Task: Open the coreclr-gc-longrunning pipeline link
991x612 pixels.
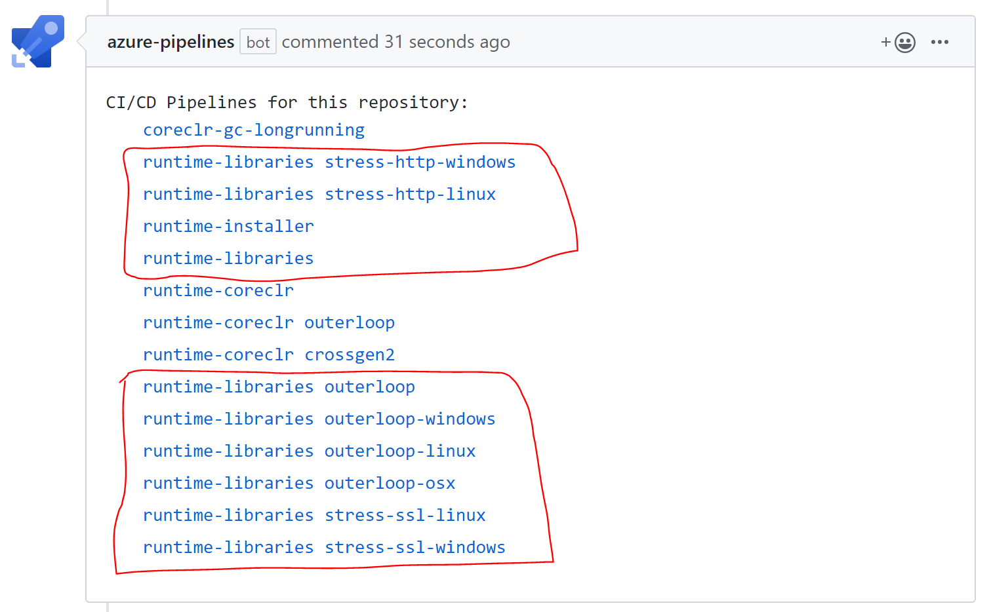Action: (254, 130)
